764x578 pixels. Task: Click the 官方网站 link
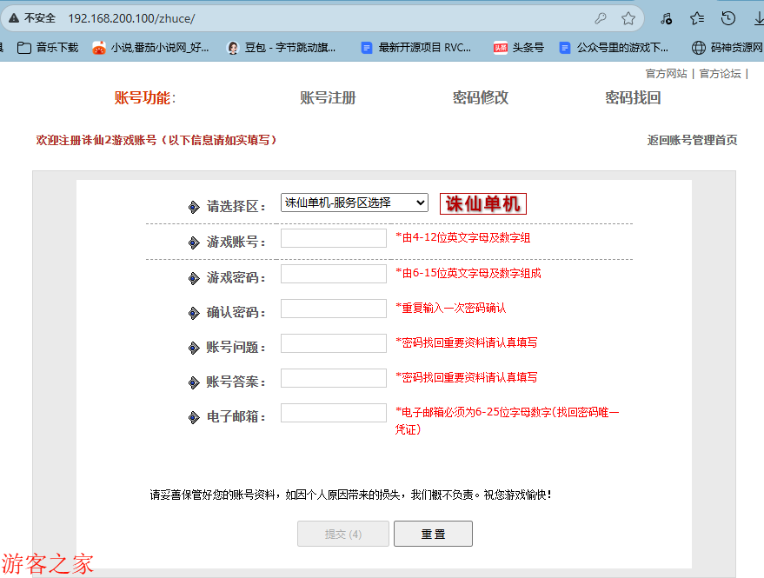click(666, 74)
